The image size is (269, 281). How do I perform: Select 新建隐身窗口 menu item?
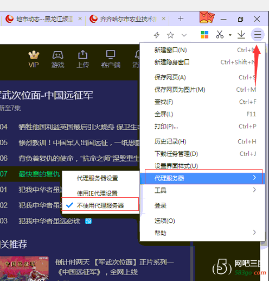pyautogui.click(x=203, y=62)
